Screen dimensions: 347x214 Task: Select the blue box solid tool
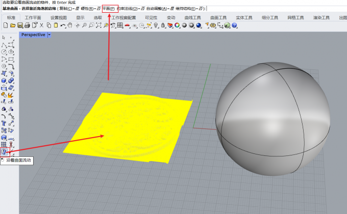tap(4, 81)
